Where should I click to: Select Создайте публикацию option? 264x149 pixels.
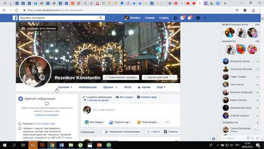click(x=97, y=97)
